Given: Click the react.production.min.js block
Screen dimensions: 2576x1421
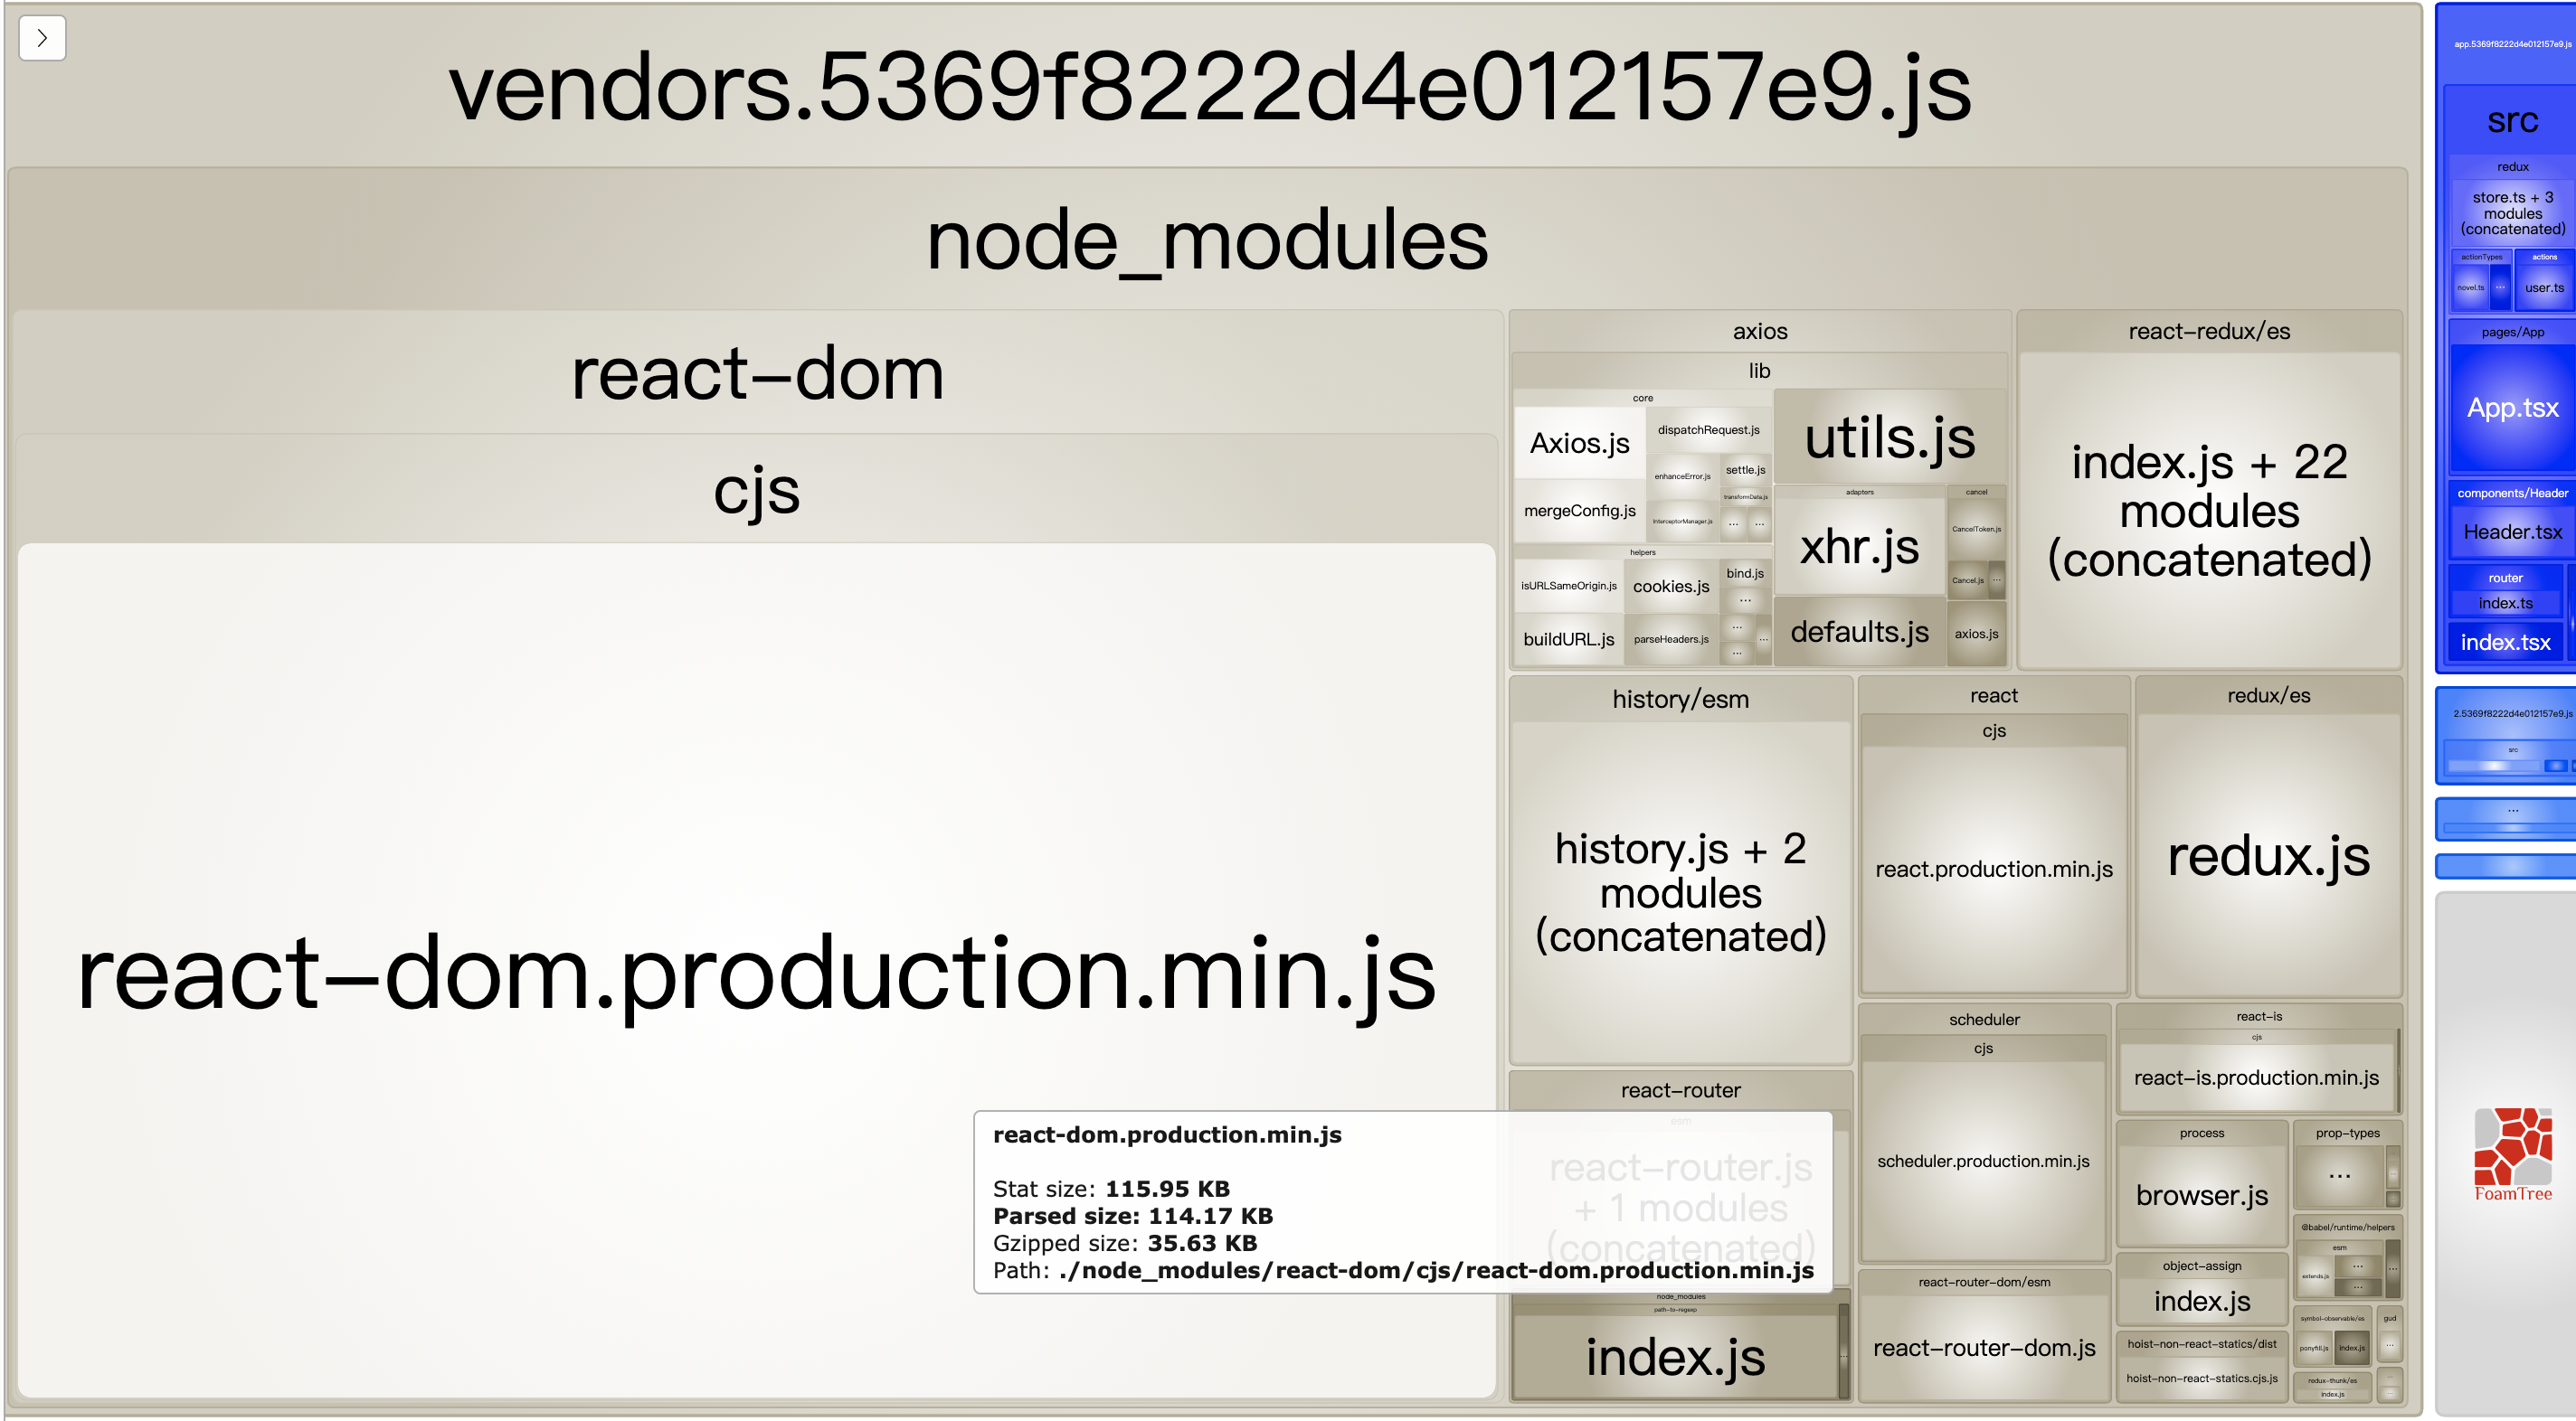Looking at the screenshot, I should click(1993, 870).
